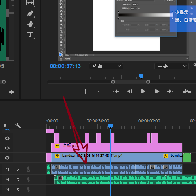The height and width of the screenshot is (196, 196).
Task: Open the timeline wrench settings
Action: click(x=18, y=125)
